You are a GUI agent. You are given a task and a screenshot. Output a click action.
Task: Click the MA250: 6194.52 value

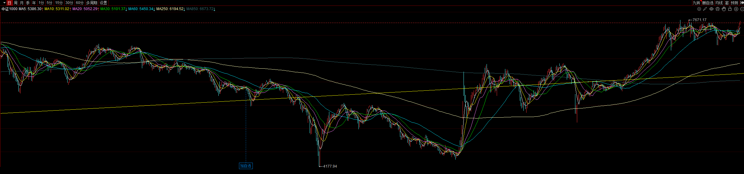pyautogui.click(x=170, y=9)
